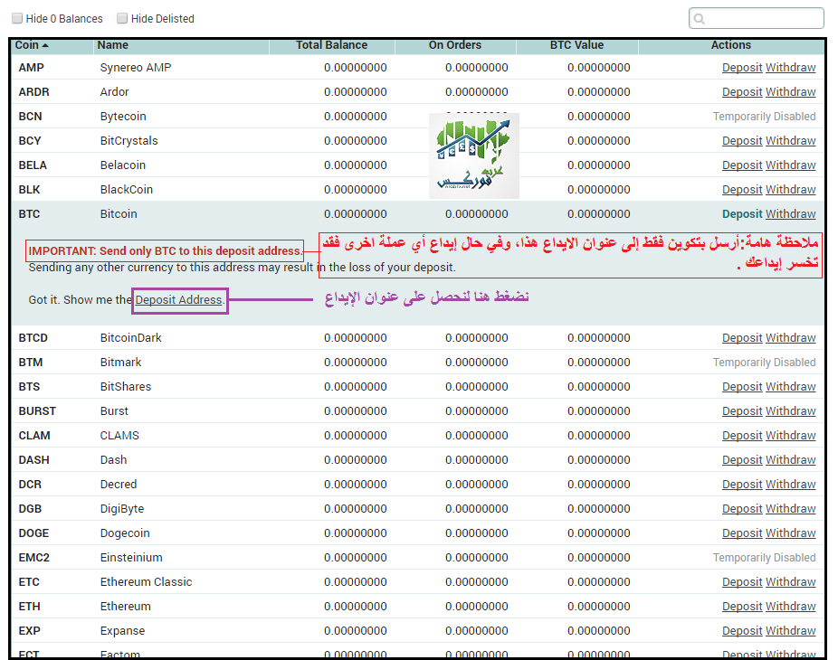838x660 pixels.
Task: Open Withdraw for Expanse
Action: (791, 631)
